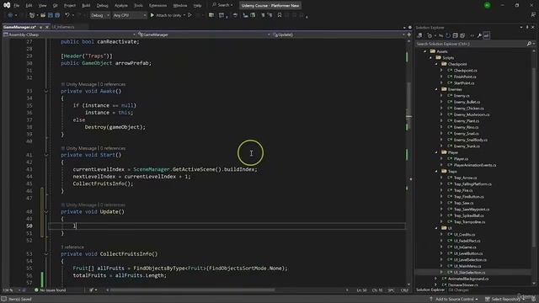This screenshot has height=303, width=539.
Task: Click the Attach to Unity button
Action: tap(166, 15)
